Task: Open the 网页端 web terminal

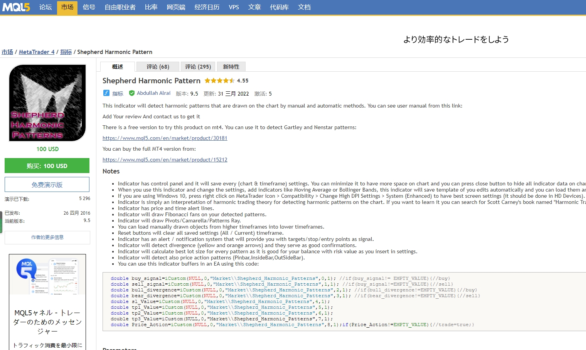Action: click(176, 7)
